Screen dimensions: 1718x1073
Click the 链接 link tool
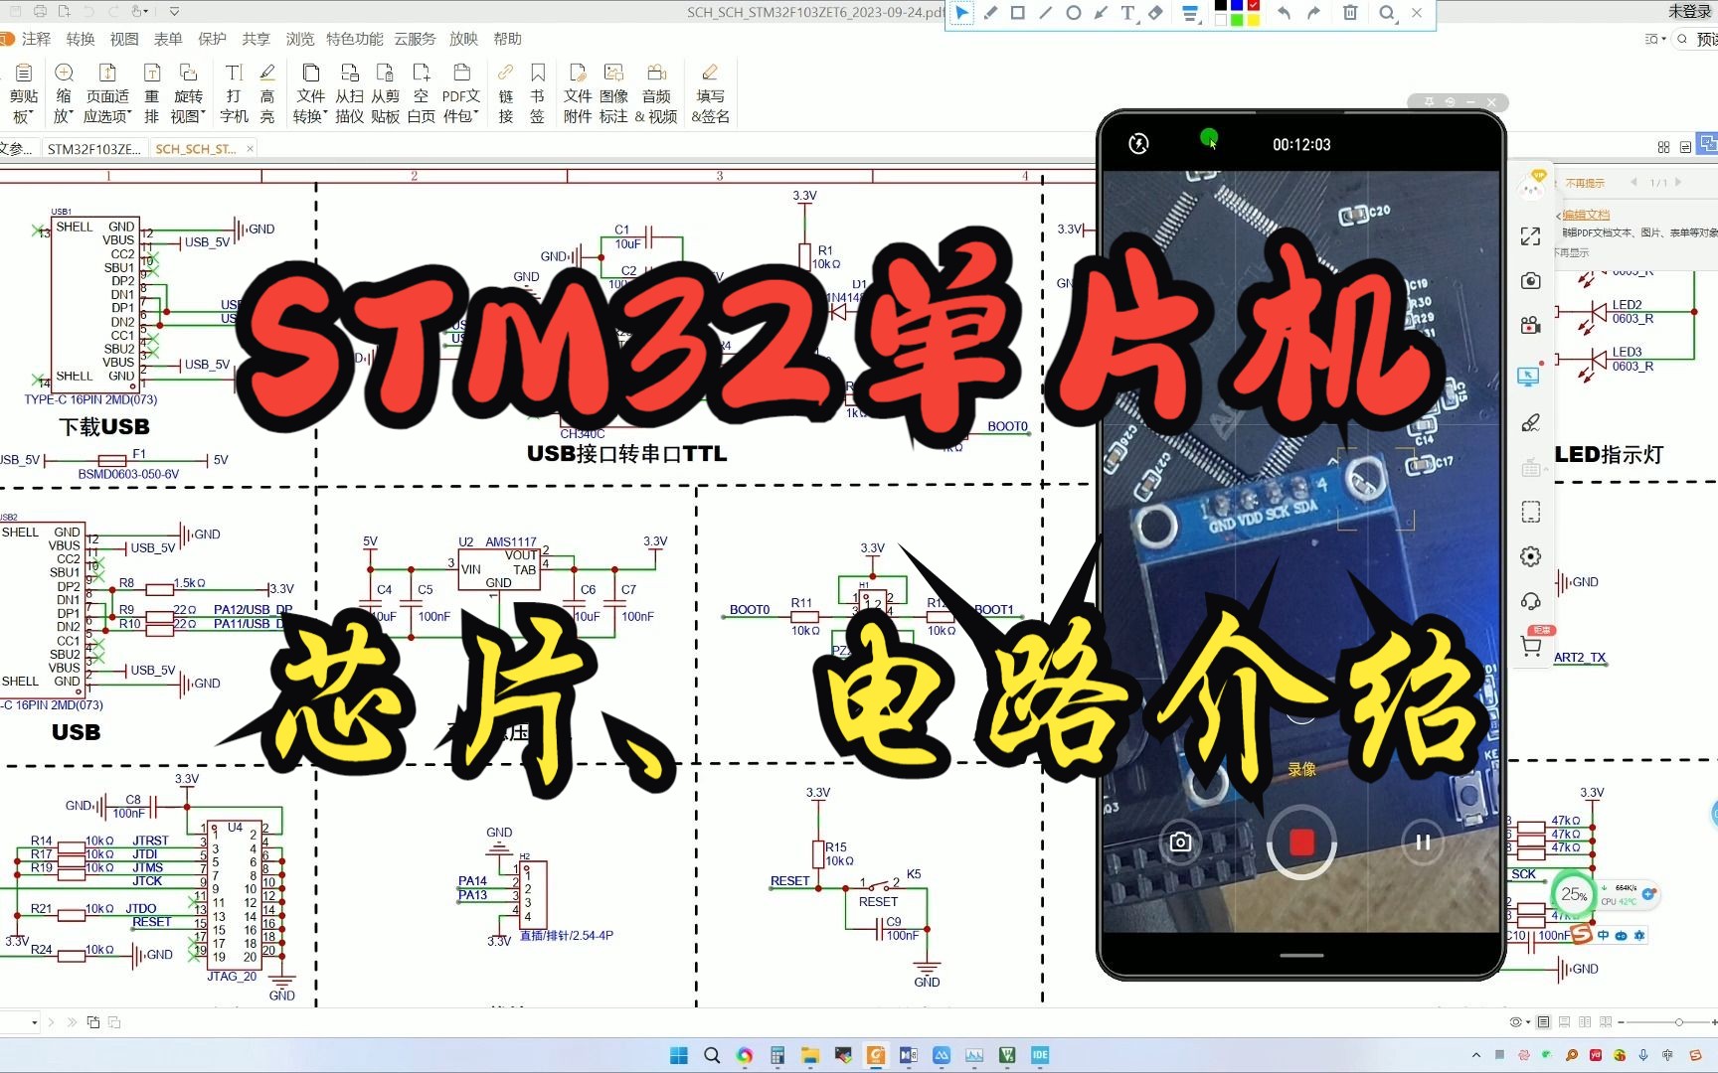pos(506,94)
